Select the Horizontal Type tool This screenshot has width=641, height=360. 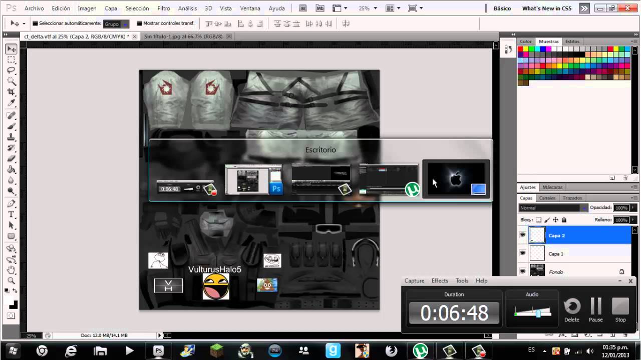point(11,214)
